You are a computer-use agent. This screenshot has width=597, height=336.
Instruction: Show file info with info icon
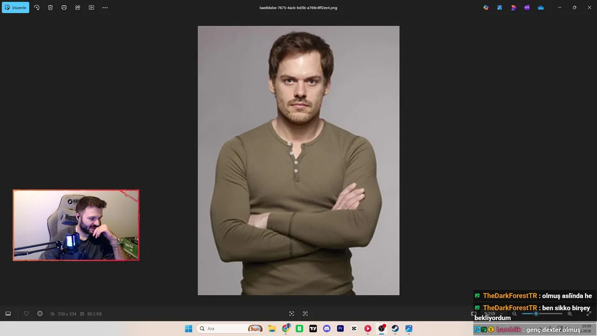40,314
